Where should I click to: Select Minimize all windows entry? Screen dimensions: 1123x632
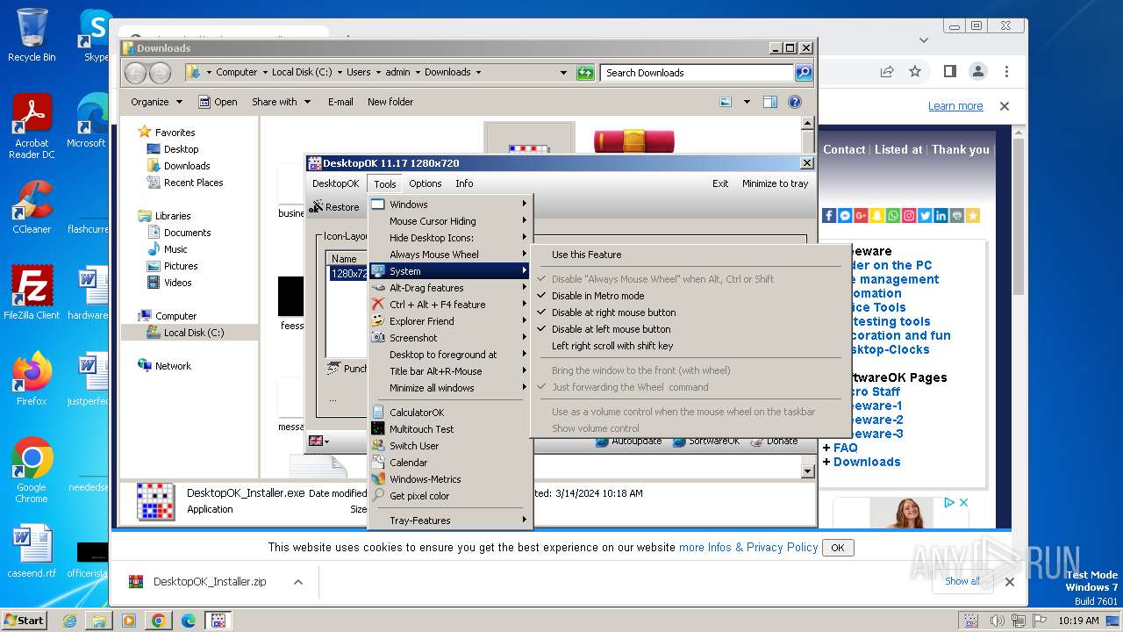(x=449, y=388)
